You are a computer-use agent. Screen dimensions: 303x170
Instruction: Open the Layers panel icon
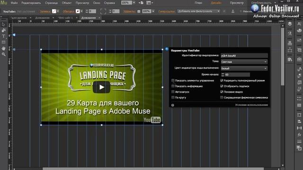tap(290, 24)
